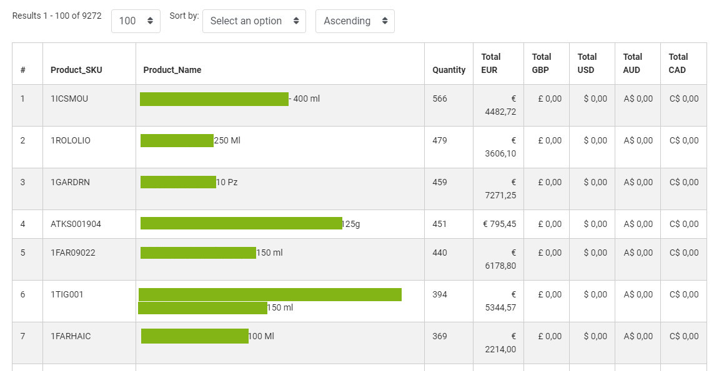This screenshot has width=719, height=371.
Task: Click quantity value 451
Action: [440, 224]
